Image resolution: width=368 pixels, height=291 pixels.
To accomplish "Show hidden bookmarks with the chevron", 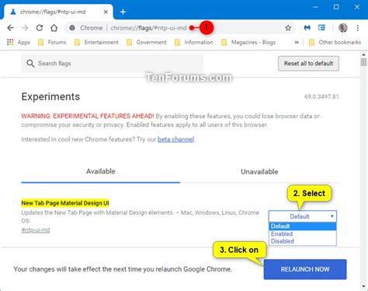I will (x=297, y=42).
